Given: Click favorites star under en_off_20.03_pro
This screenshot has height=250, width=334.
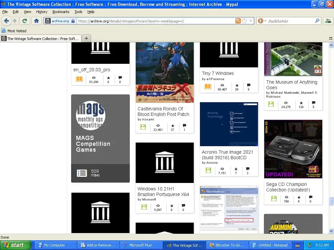Looking at the screenshot, I should [108, 78].
